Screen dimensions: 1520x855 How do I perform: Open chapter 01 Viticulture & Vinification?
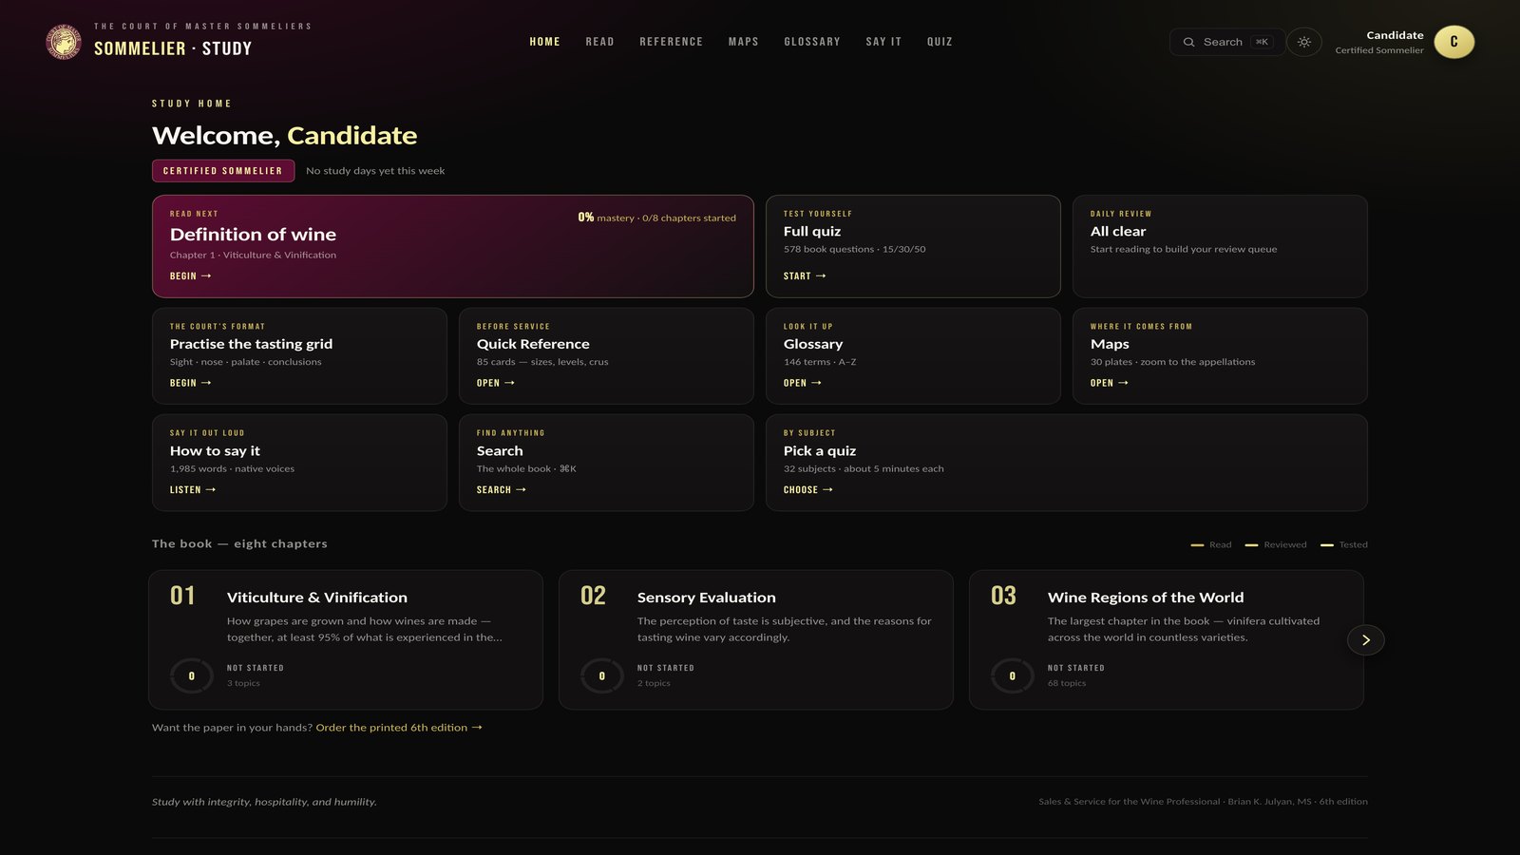(x=346, y=639)
